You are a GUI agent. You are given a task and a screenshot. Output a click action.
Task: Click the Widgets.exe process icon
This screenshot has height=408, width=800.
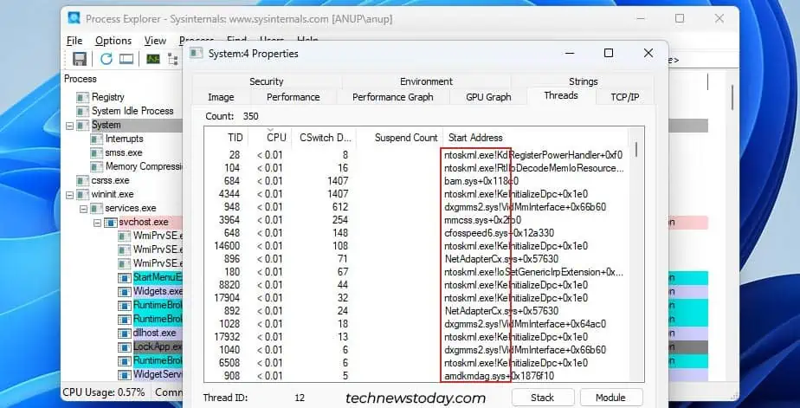pyautogui.click(x=125, y=292)
